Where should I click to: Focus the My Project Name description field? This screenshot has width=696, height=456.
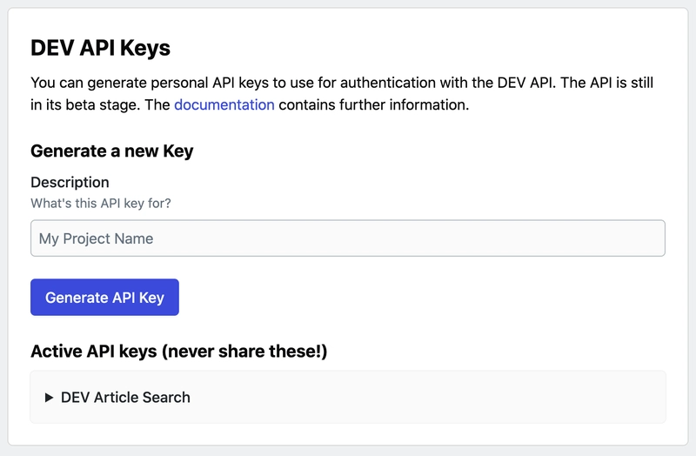[347, 238]
